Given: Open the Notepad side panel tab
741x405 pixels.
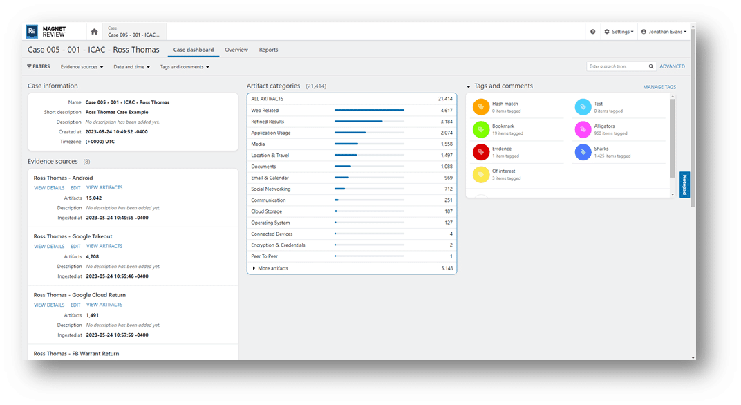Looking at the screenshot, I should click(684, 185).
